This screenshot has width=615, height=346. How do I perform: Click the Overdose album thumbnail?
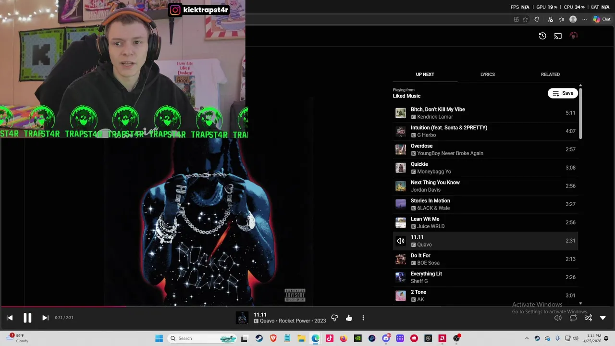(401, 149)
